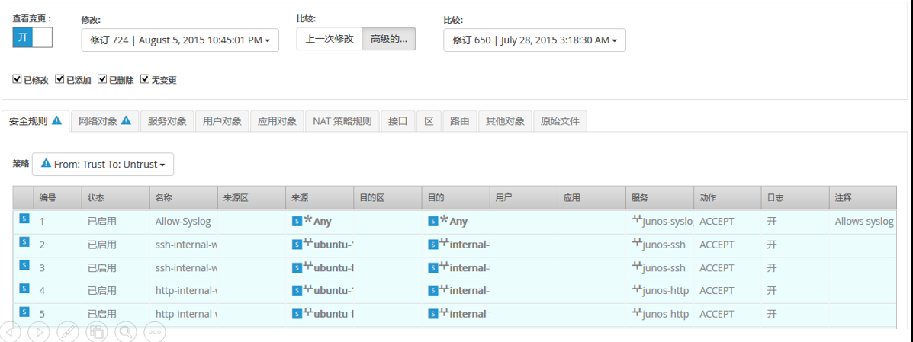Click the 高级的... button
The width and height of the screenshot is (913, 342).
click(x=388, y=39)
